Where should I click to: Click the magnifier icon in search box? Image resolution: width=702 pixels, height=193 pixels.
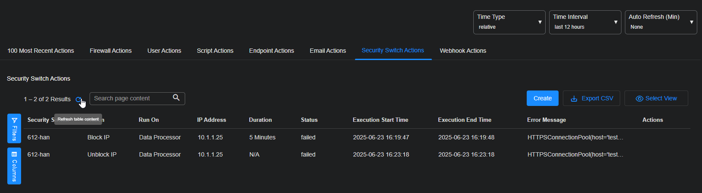(x=176, y=98)
